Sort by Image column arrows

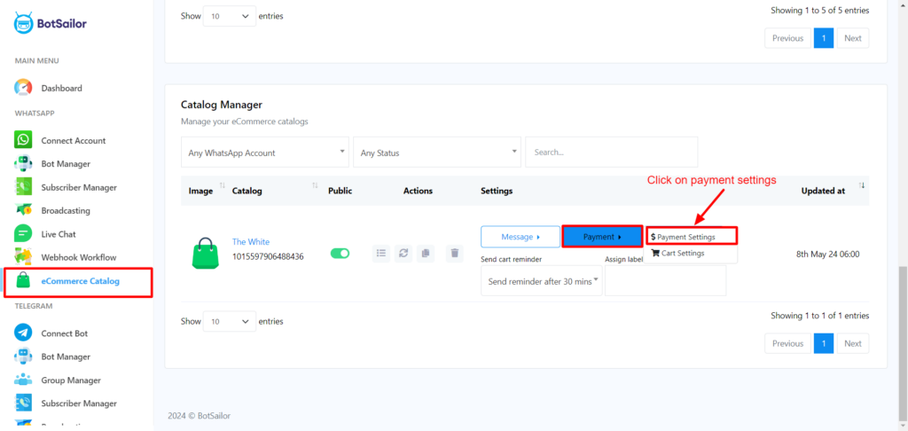[x=223, y=185]
